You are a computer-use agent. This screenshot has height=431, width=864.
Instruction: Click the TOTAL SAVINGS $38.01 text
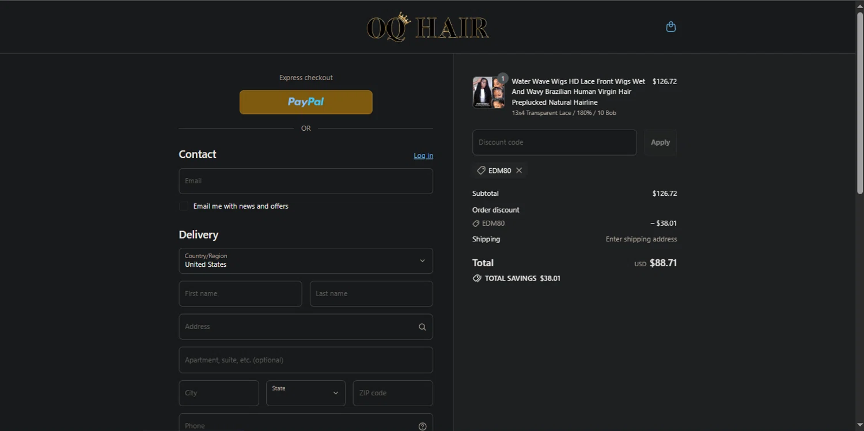point(522,278)
